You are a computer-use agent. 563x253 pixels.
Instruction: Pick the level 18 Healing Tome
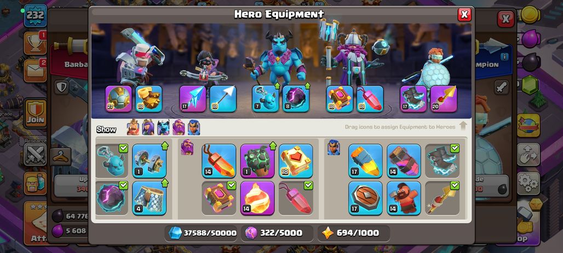296,161
